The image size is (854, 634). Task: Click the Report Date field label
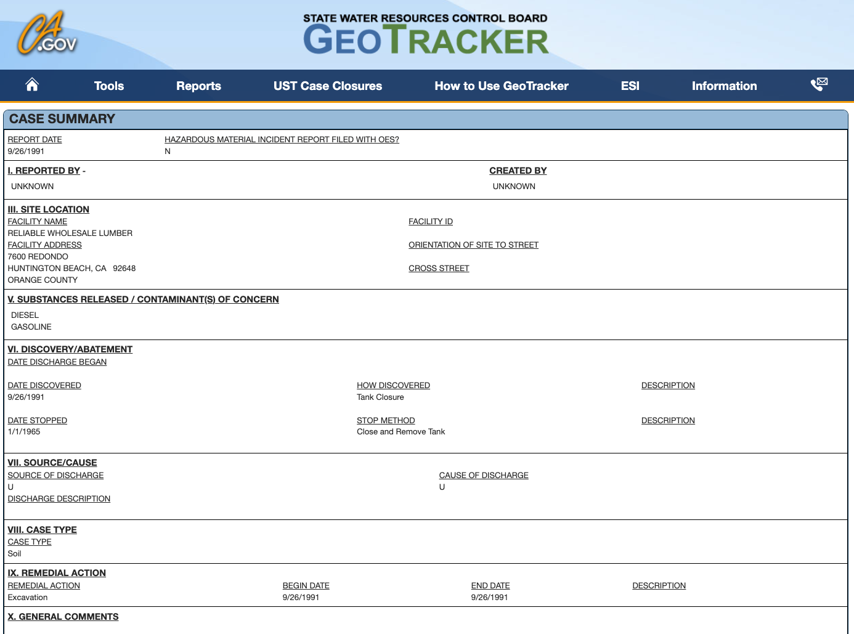[35, 140]
